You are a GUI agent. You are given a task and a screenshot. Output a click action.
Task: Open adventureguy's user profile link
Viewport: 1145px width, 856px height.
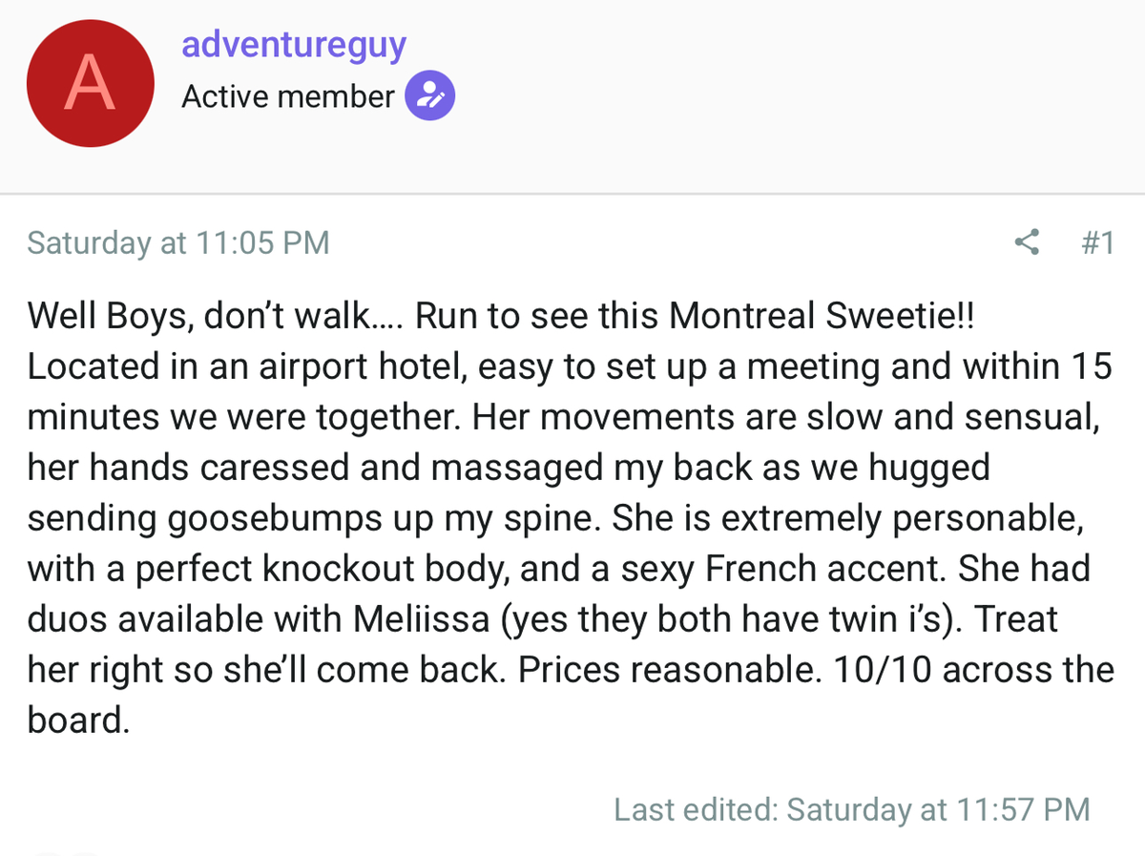pyautogui.click(x=294, y=44)
